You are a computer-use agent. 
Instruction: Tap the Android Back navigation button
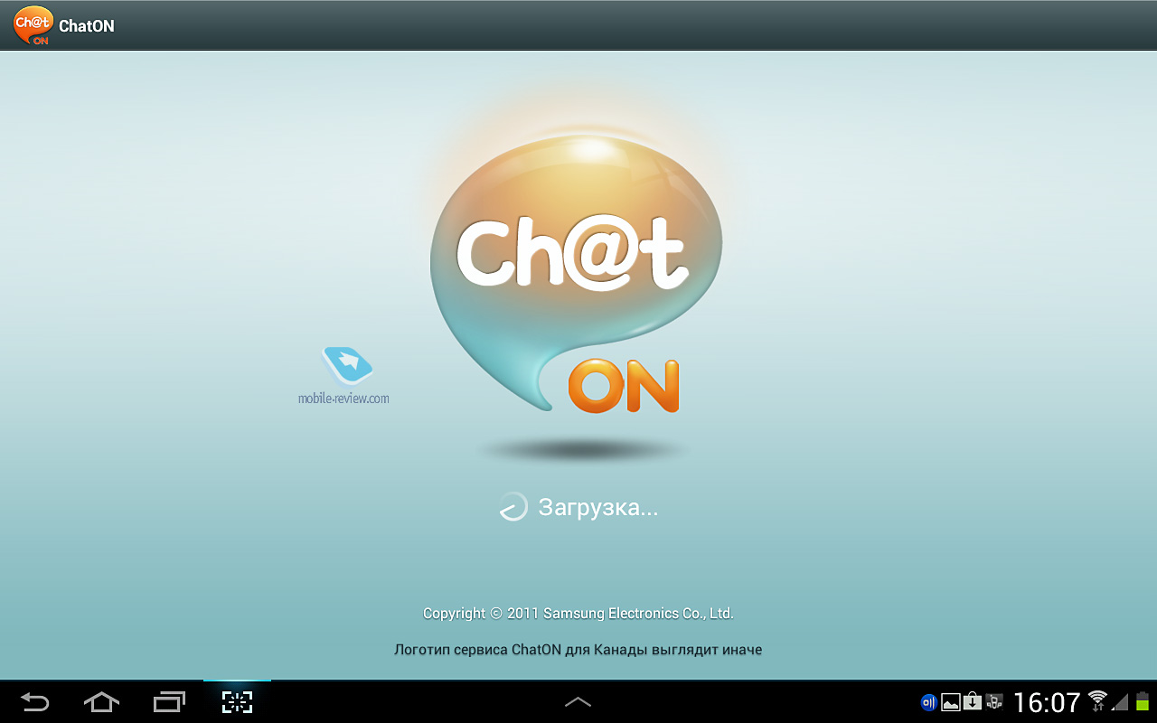coord(34,701)
